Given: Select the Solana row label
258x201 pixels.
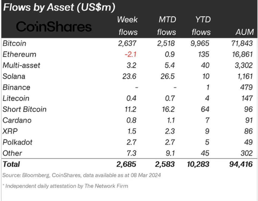Looking at the screenshot, I should pyautogui.click(x=14, y=76).
